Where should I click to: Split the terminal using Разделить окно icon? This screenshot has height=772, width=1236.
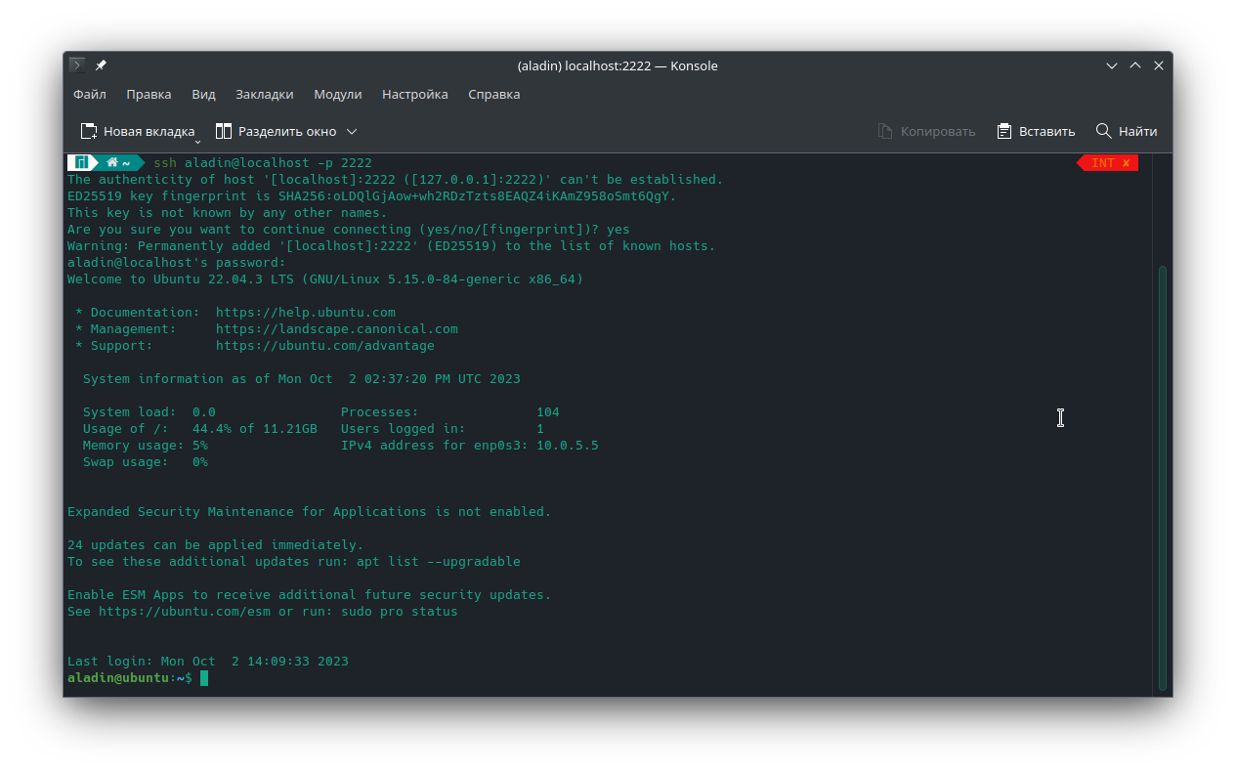point(222,130)
